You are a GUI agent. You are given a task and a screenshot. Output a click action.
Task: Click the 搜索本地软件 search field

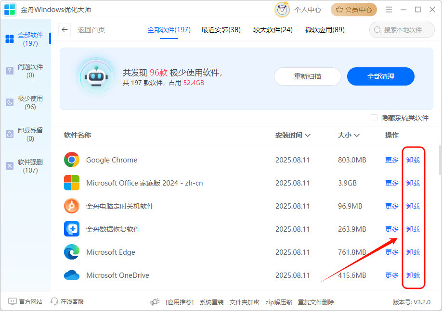(402, 30)
